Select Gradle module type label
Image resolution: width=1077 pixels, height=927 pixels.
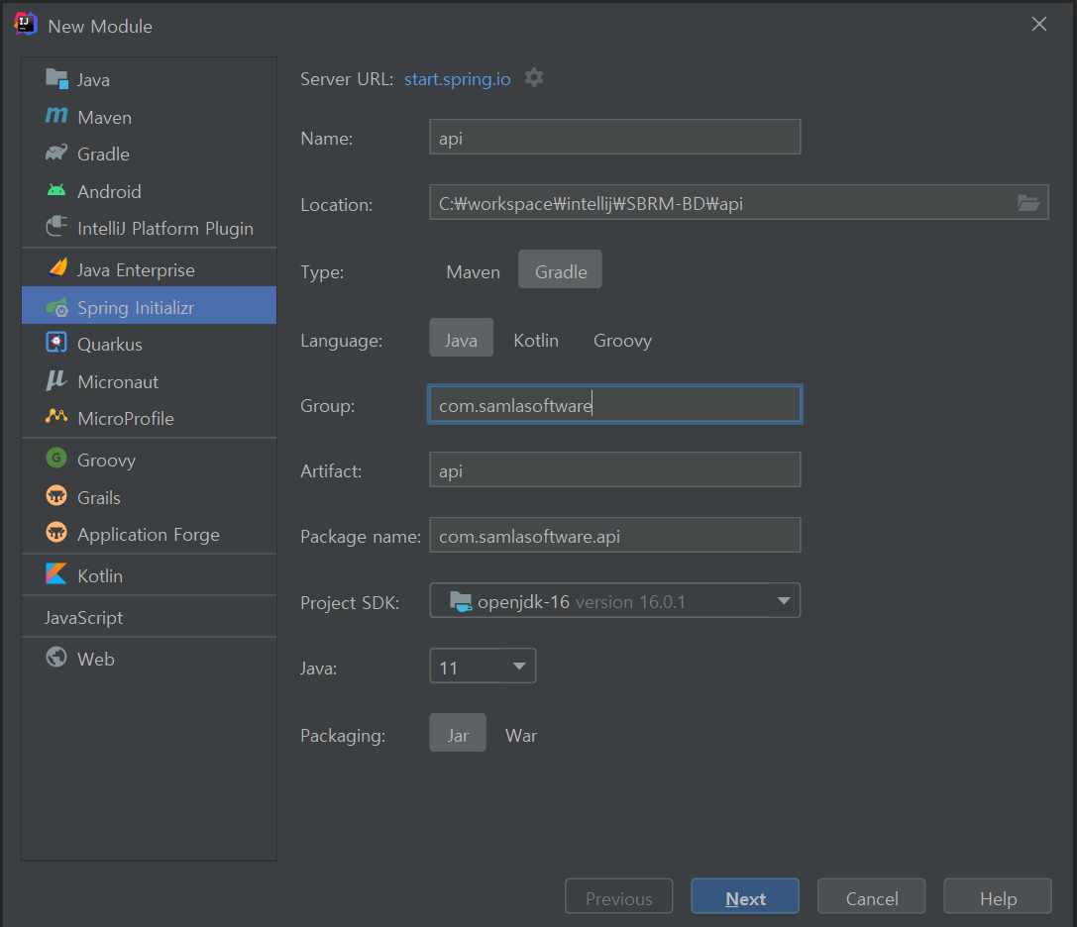click(104, 154)
